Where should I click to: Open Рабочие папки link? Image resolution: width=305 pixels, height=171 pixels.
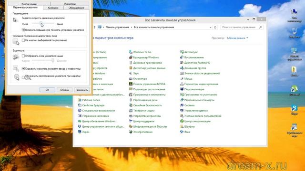coord(91,100)
